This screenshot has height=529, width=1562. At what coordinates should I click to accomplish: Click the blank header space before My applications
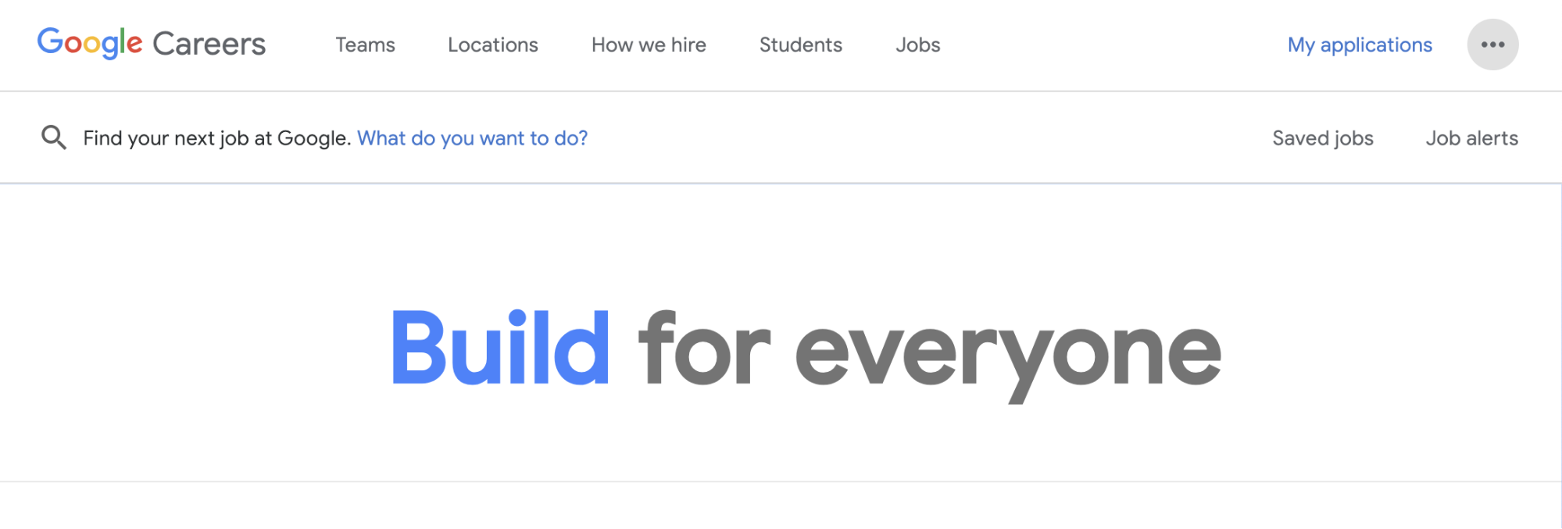coord(1110,45)
